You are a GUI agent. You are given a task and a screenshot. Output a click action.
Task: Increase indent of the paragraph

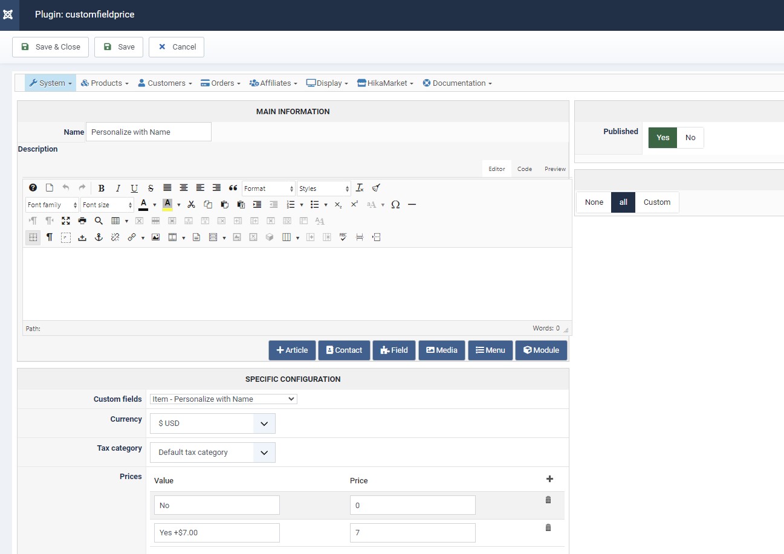pyautogui.click(x=258, y=204)
